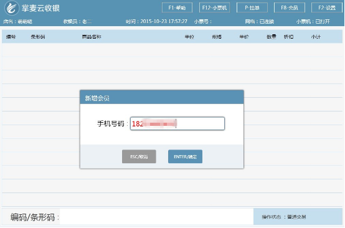Open the F1-帮助 help button

(177, 7)
